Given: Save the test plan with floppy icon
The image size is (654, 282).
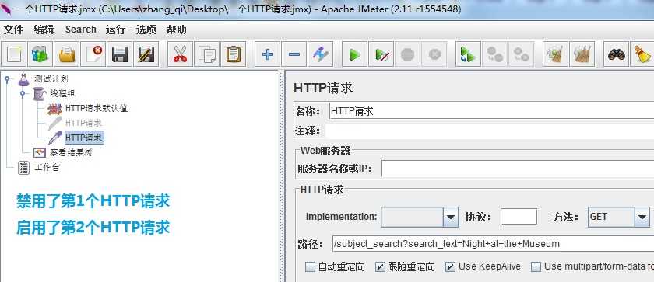Looking at the screenshot, I should pos(120,54).
